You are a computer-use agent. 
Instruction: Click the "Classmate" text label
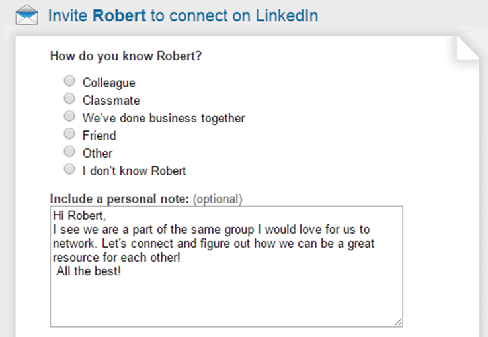[x=111, y=101]
